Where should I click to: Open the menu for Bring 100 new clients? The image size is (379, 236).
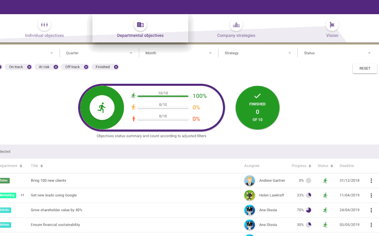[x=371, y=181]
